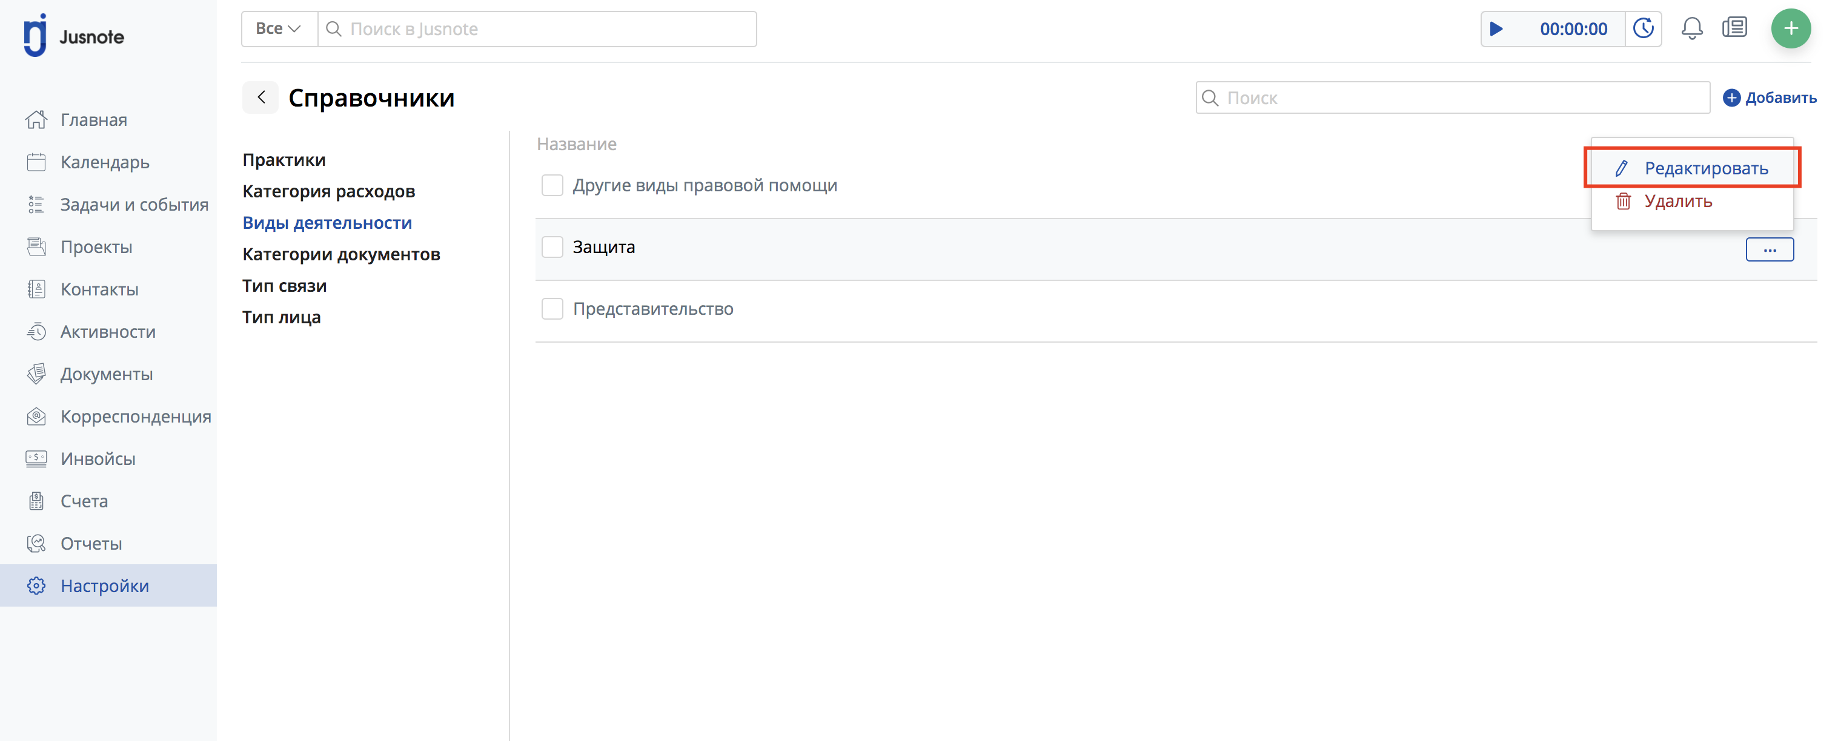Screen dimensions: 1838x741
Task: Check the Защита row checkbox
Action: pyautogui.click(x=552, y=248)
